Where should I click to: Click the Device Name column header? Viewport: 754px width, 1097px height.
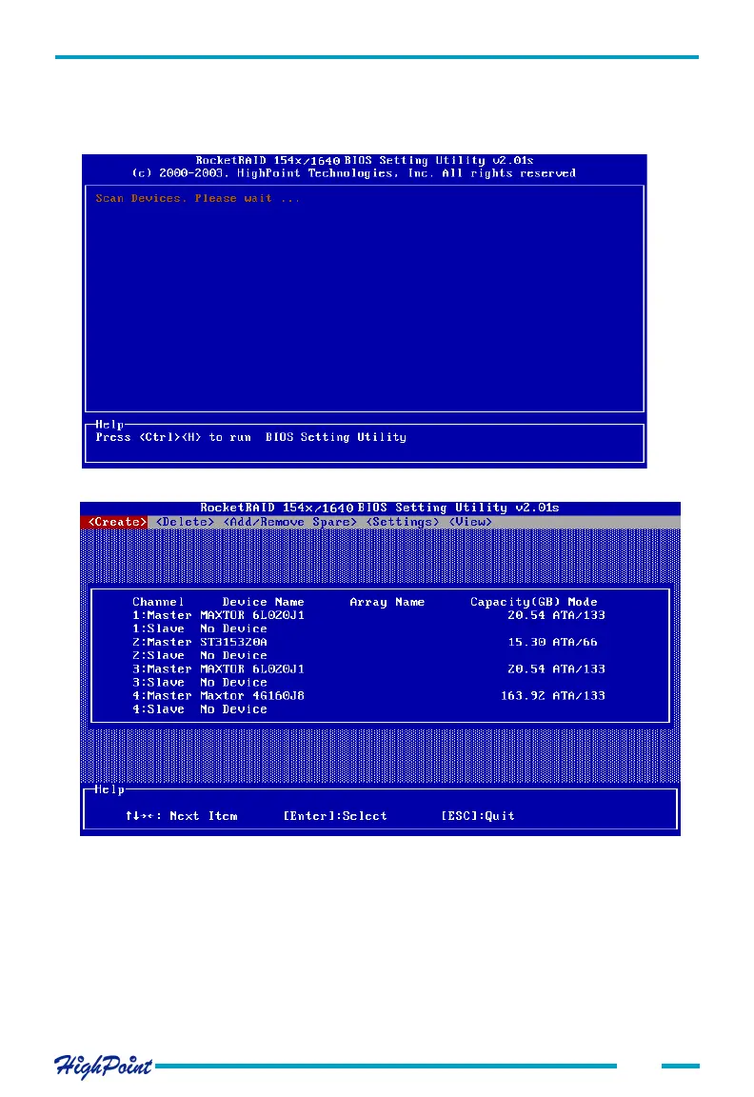tap(263, 602)
